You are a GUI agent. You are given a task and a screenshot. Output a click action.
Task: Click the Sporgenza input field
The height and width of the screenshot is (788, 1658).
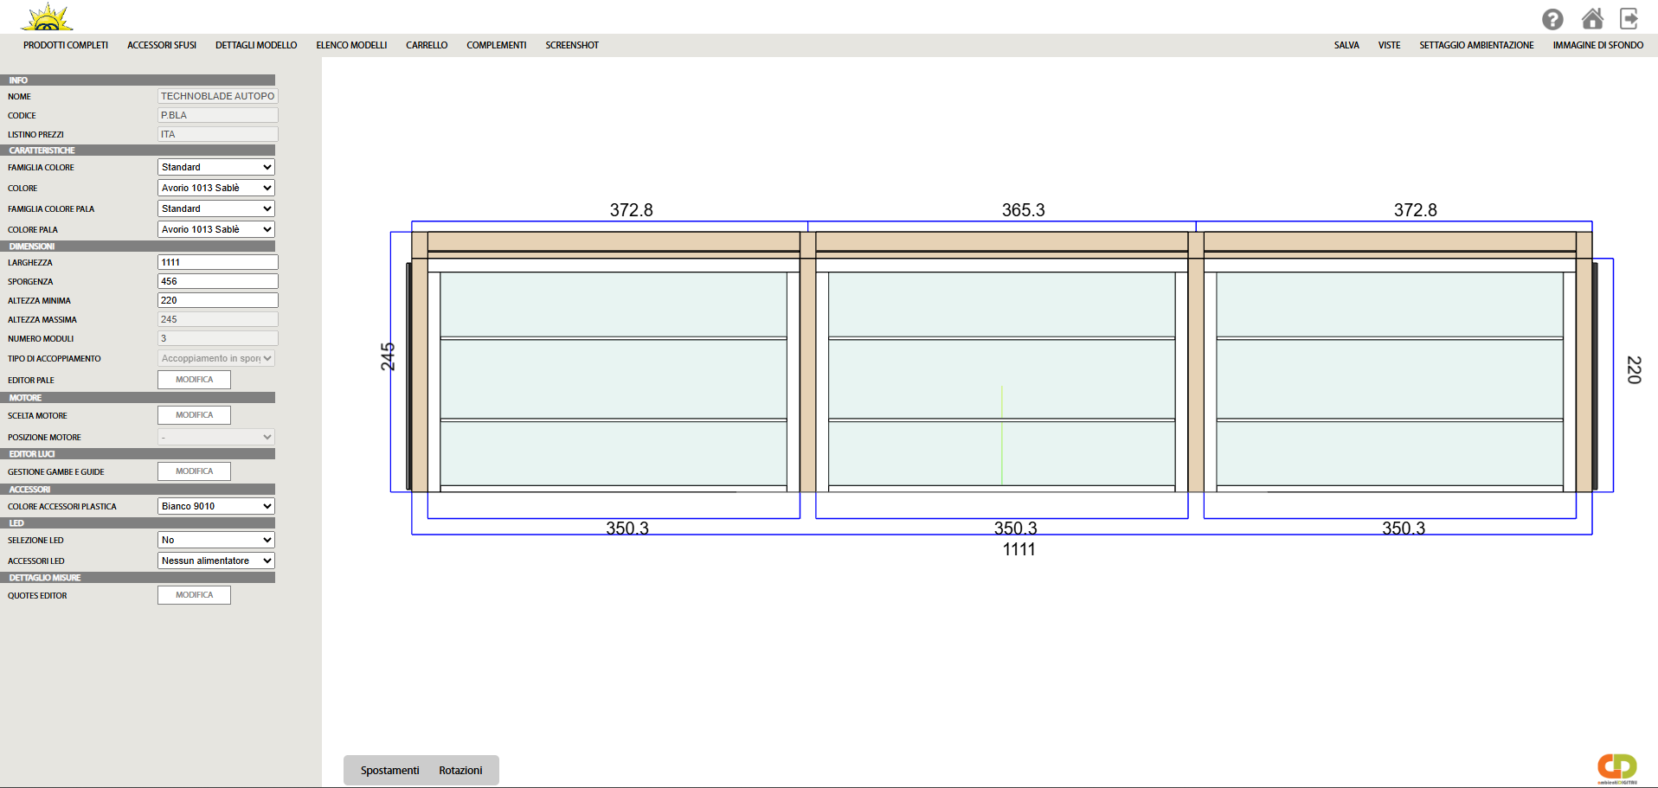click(x=218, y=281)
